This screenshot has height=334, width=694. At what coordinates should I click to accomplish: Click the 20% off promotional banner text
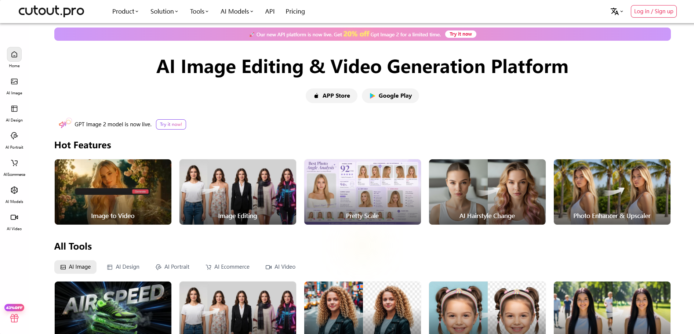click(x=356, y=34)
